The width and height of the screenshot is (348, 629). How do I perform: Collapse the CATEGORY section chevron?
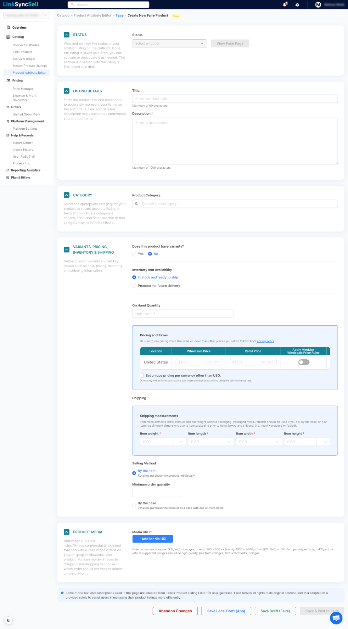coord(66,195)
